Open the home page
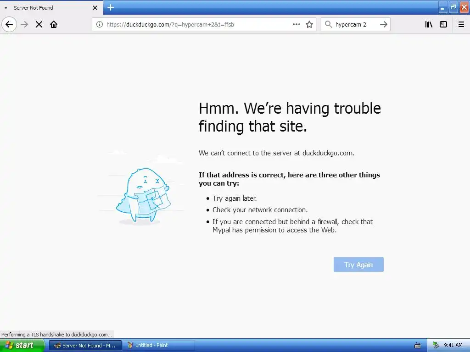Screen dimensions: 470x352 (x=54, y=24)
